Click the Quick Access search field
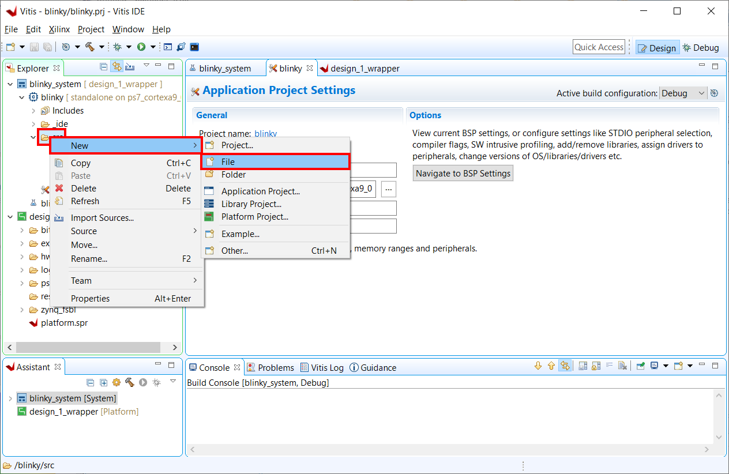Screen dimensions: 729x474 (599, 47)
